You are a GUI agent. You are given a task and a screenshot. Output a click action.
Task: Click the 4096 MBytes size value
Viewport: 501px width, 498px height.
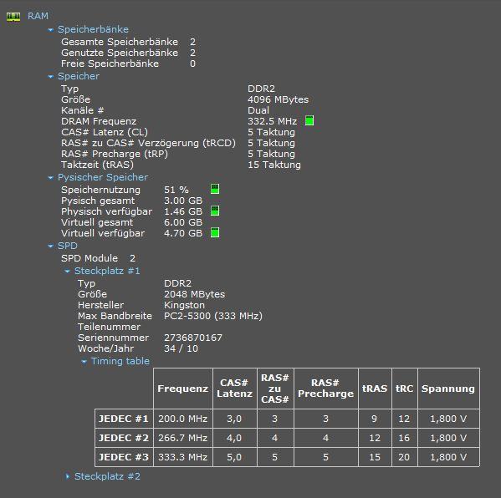(278, 99)
